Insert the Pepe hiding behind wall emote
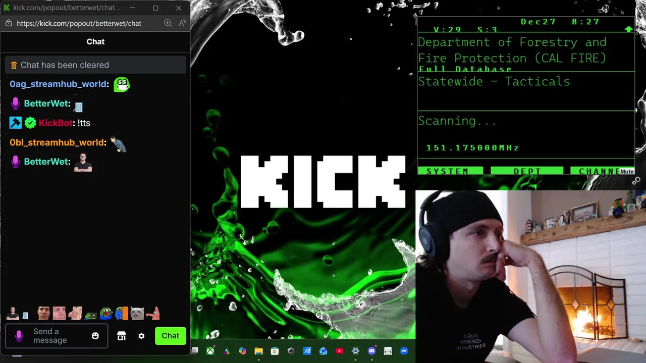 coord(122,314)
